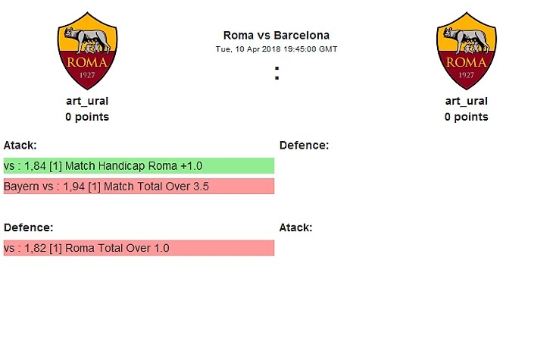Click the ROMA lettering on the right crest
Screen dimensions: 553x364
point(467,63)
